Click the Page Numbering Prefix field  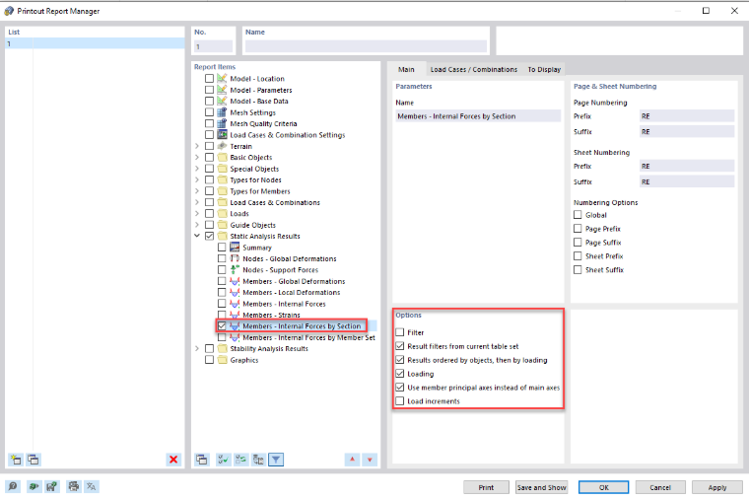687,116
